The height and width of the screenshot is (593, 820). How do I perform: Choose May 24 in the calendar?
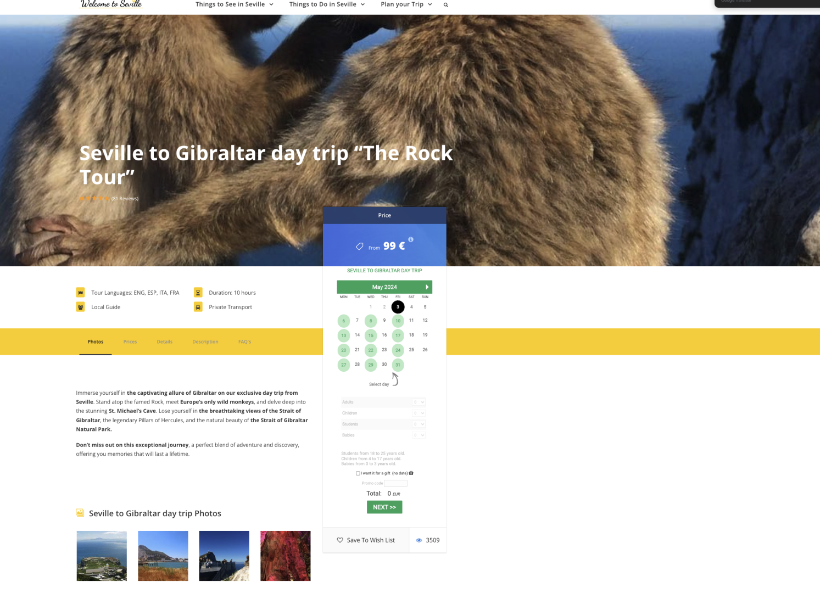[x=398, y=350]
